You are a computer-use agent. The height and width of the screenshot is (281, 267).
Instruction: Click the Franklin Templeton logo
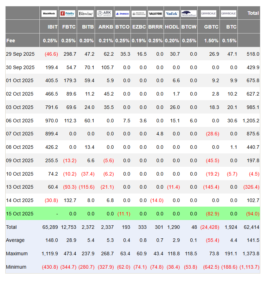click(139, 13)
